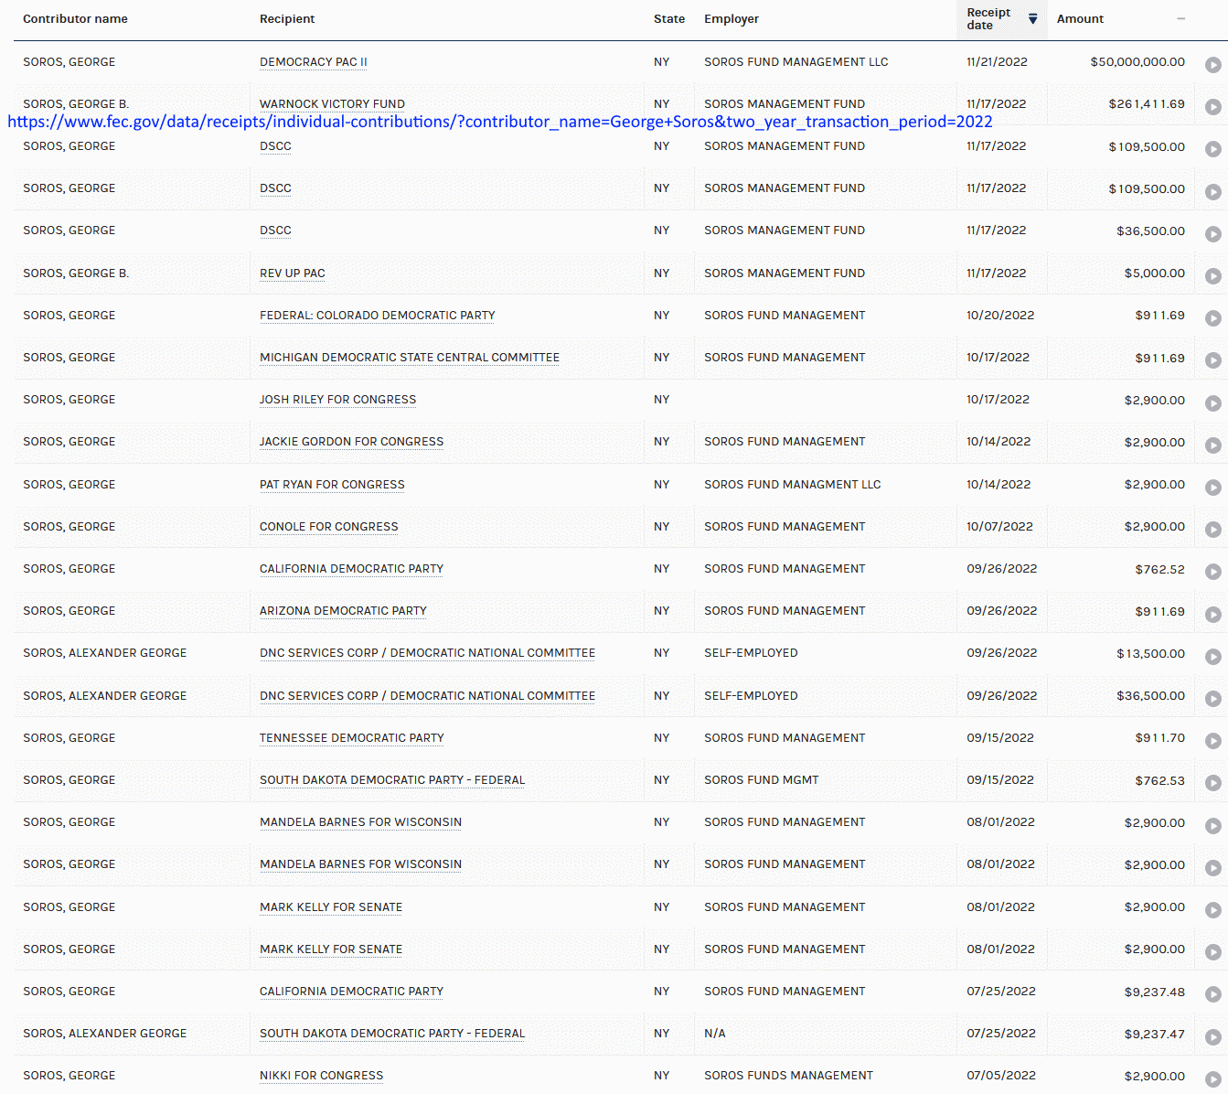The height and width of the screenshot is (1094, 1228).
Task: Expand the Pat Ryan for Congress row
Action: (1212, 488)
